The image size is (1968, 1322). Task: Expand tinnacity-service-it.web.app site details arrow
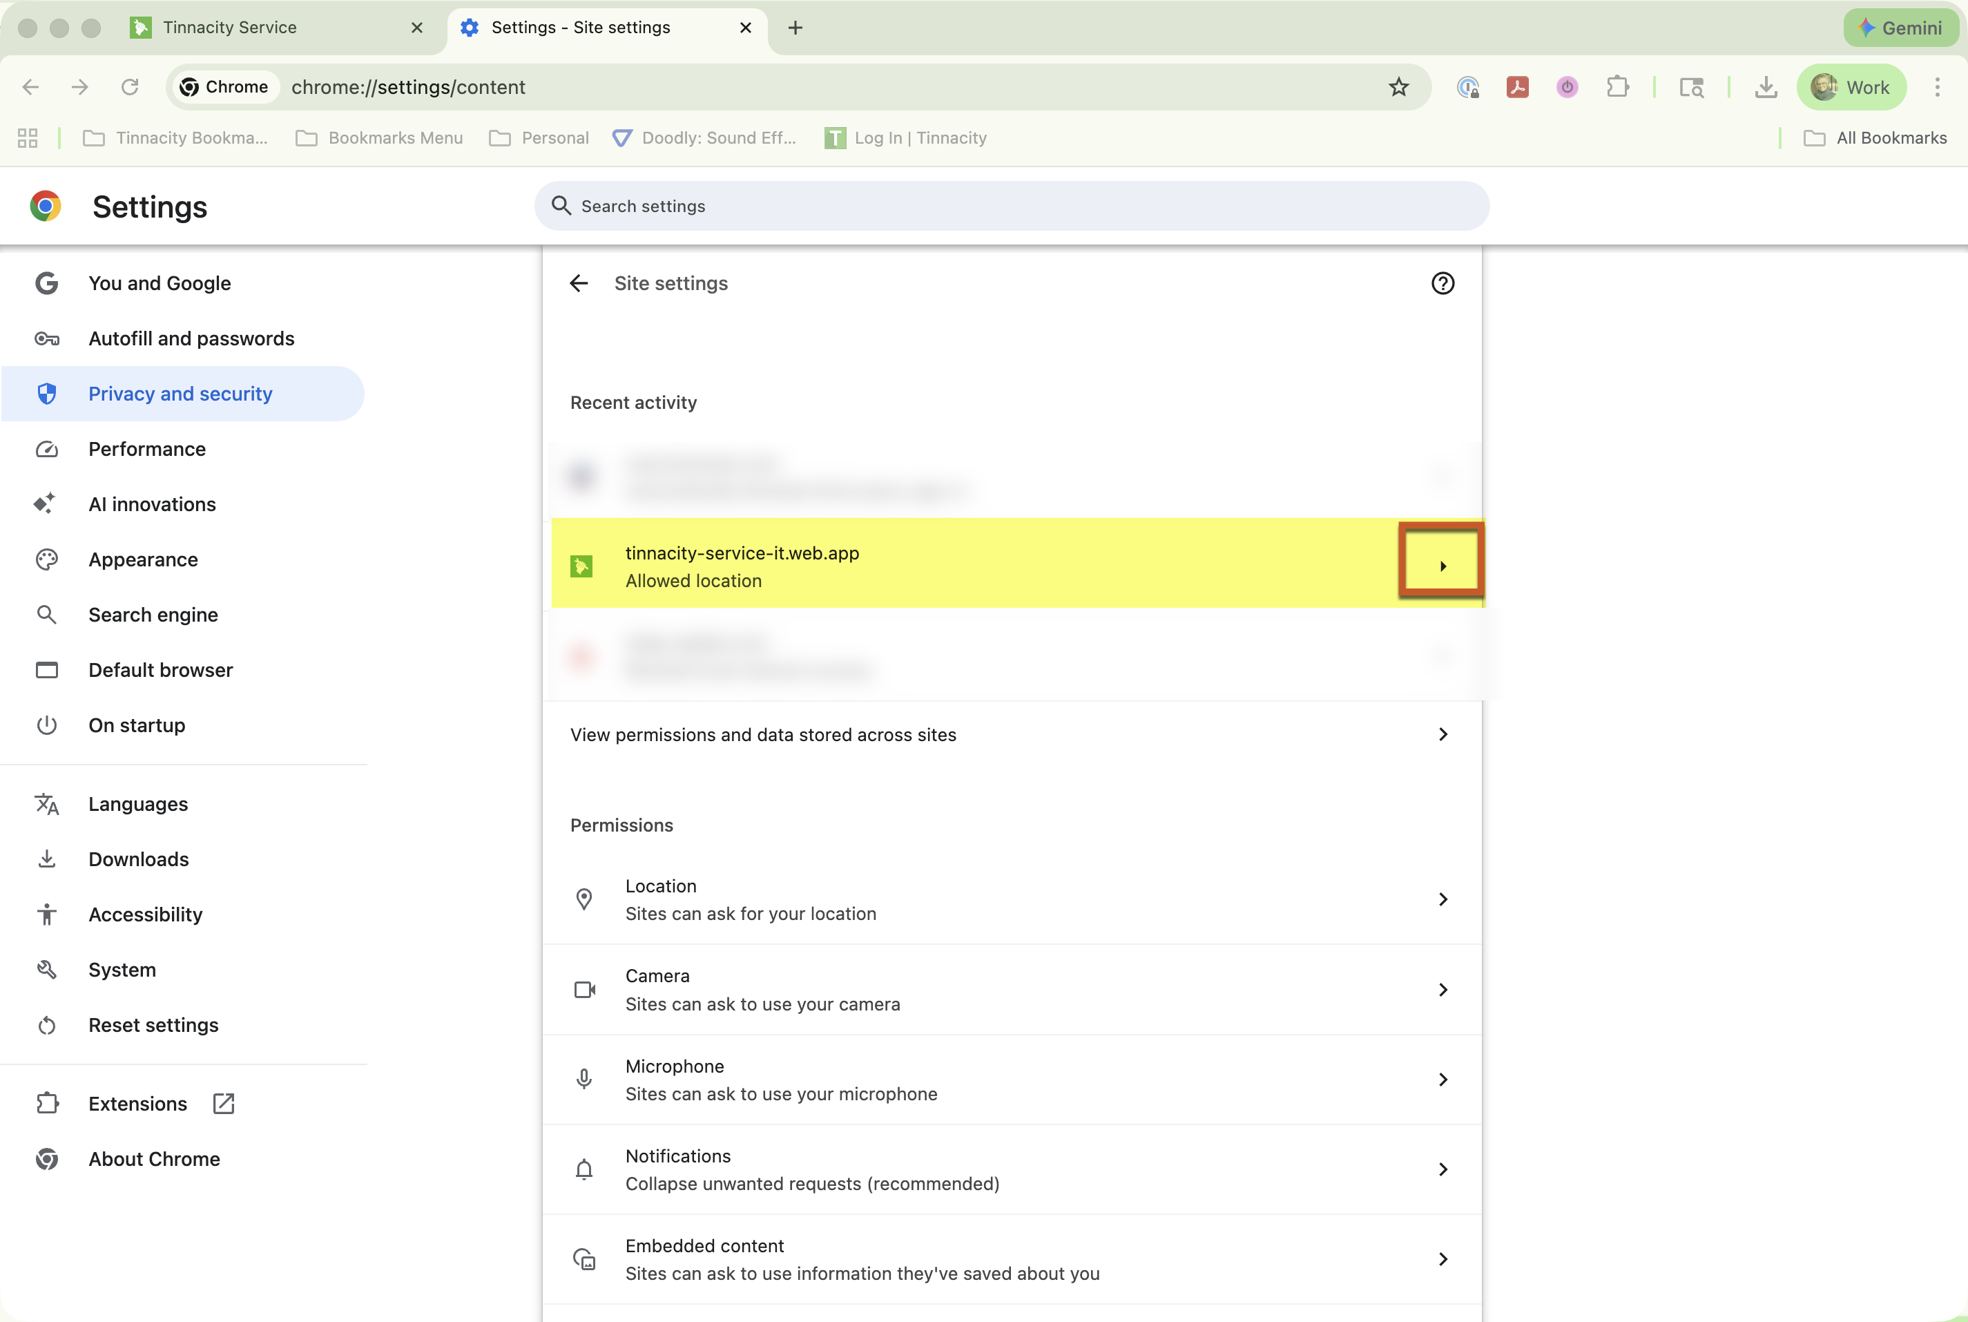(x=1442, y=566)
